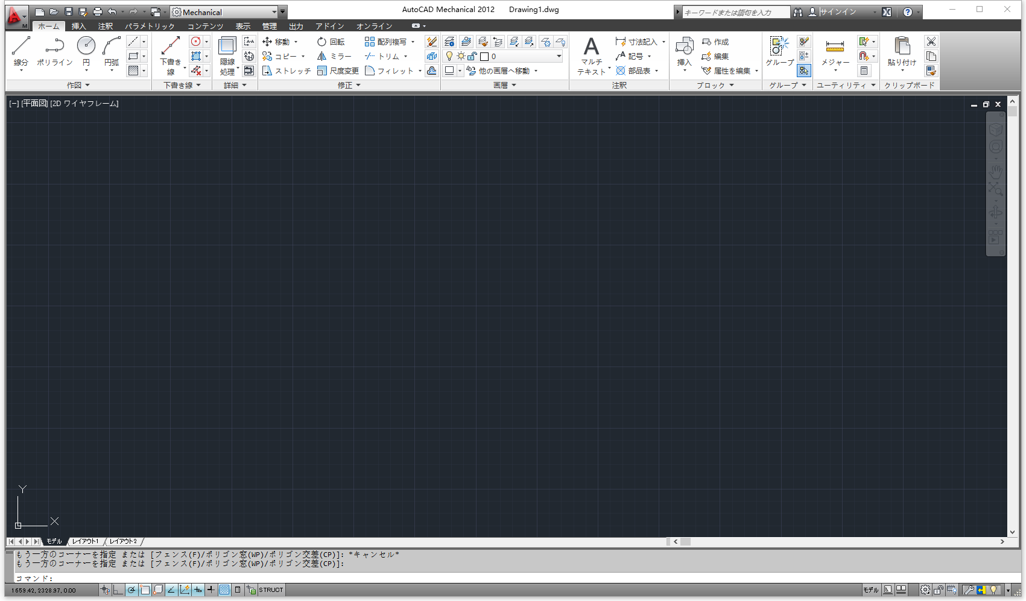Image resolution: width=1026 pixels, height=601 pixels.
Task: Click the モデル button in status bar
Action: pyautogui.click(x=870, y=590)
